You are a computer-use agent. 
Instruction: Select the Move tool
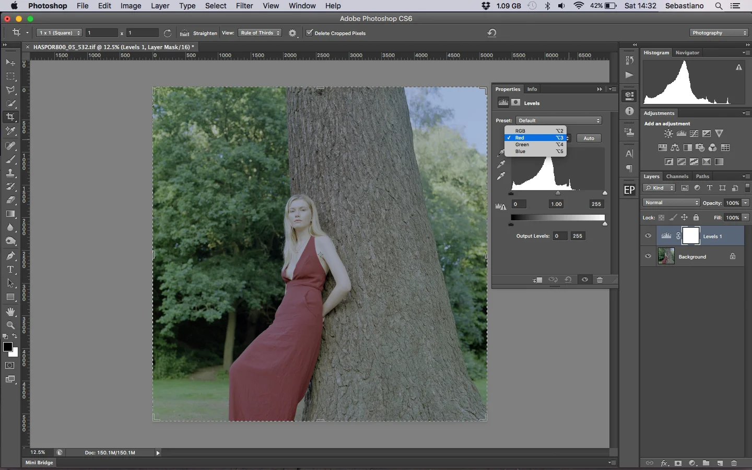point(10,63)
